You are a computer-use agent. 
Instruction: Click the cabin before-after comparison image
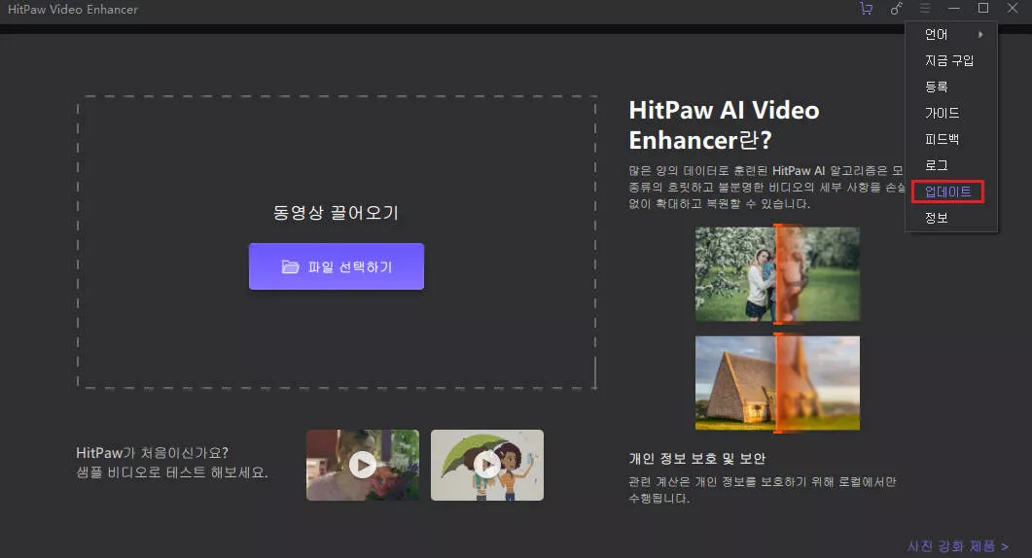pyautogui.click(x=777, y=383)
